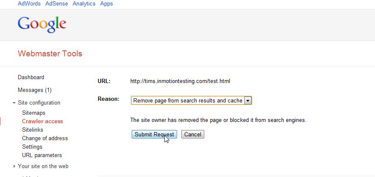Select Crawler access in sidebar
375x177 pixels.
click(x=42, y=122)
